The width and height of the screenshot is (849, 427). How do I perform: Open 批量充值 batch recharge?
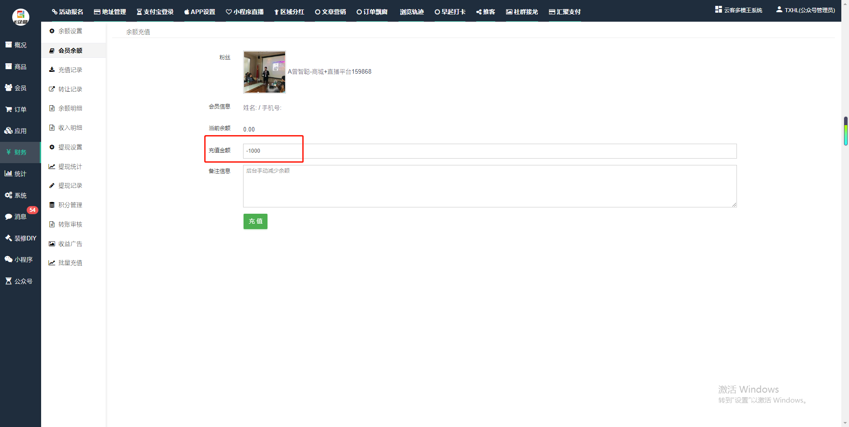coord(70,263)
